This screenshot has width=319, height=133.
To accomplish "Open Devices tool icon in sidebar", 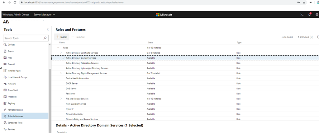I will 5,45.
